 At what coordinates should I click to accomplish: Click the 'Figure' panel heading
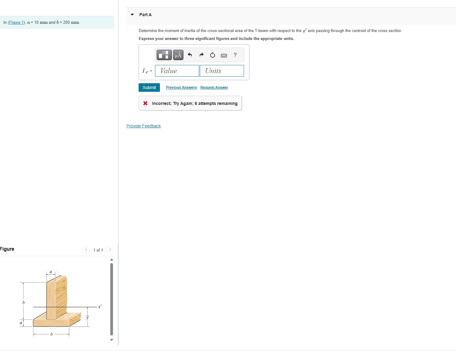(7, 249)
